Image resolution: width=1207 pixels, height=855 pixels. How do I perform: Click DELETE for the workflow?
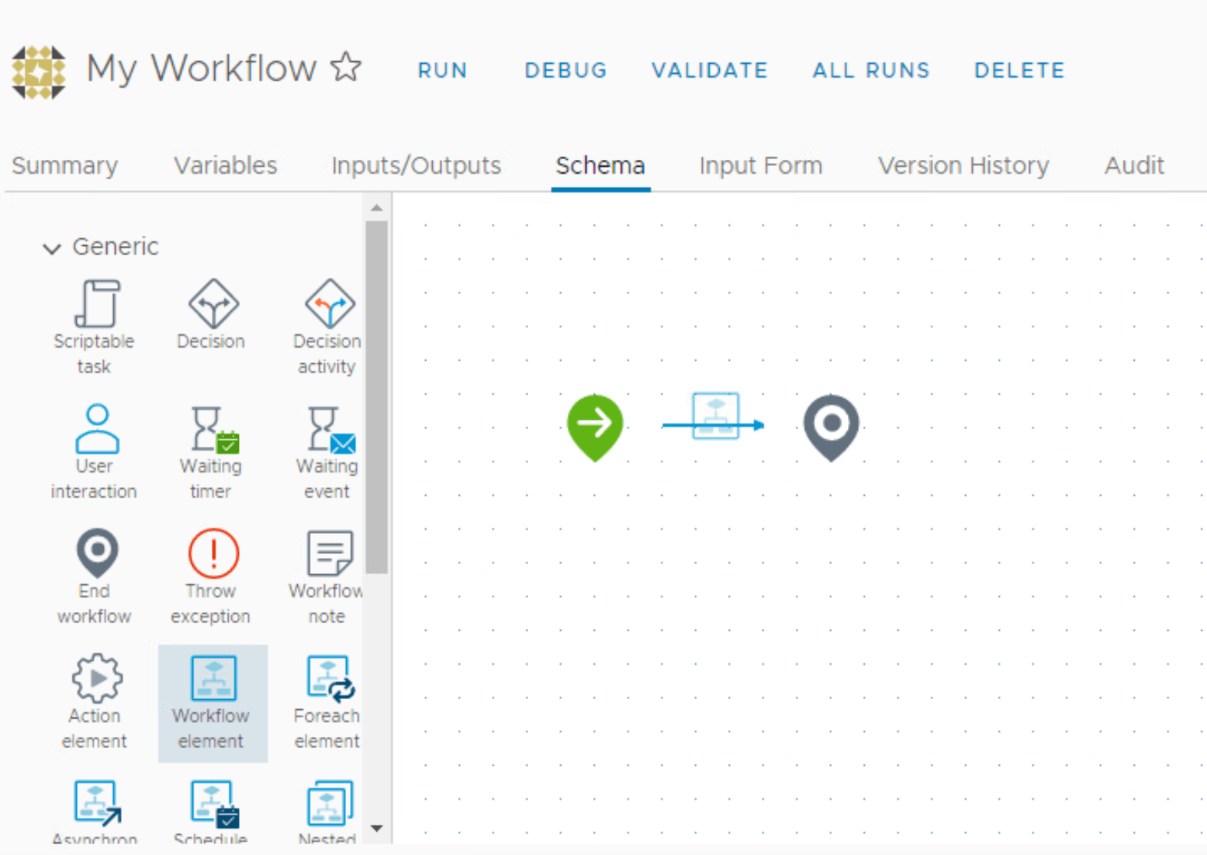1019,71
